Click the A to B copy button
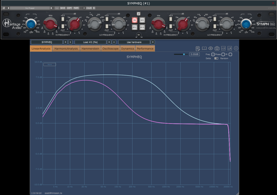The image size is (277, 195). tap(89, 8)
